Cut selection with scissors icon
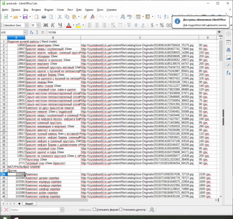Screen dimensions: 233x219 point(60,17)
